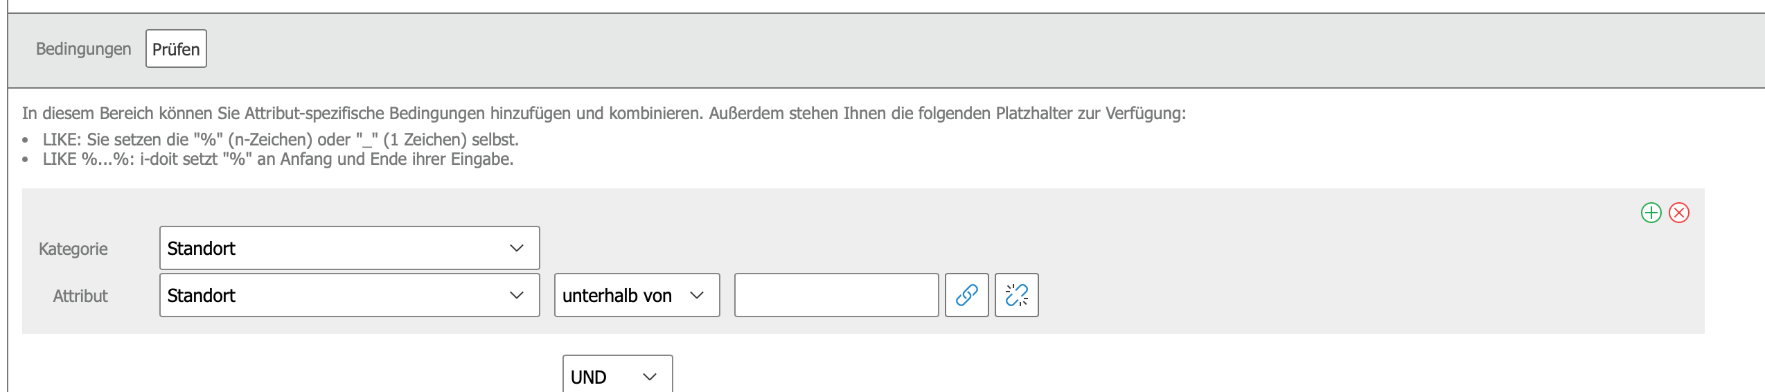The width and height of the screenshot is (1765, 392).
Task: Expand Kategorie using its chevron arrow
Action: [517, 248]
